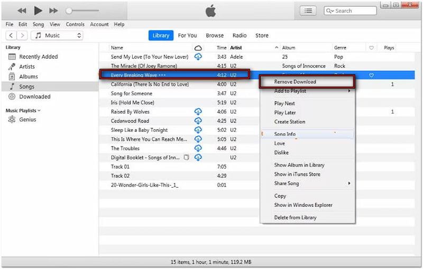The width and height of the screenshot is (423, 269).
Task: Choose Show Album in Library
Action: point(307,165)
